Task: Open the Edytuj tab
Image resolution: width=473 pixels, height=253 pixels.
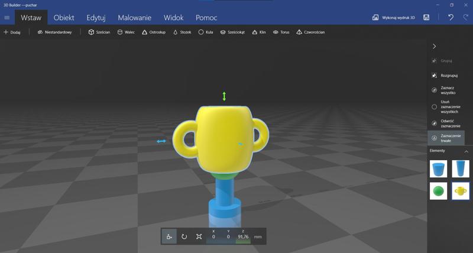Action: [x=96, y=18]
